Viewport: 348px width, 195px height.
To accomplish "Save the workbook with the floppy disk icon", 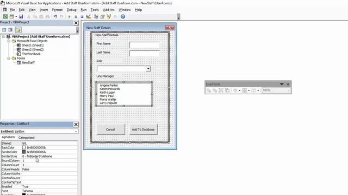I will pyautogui.click(x=21, y=17).
